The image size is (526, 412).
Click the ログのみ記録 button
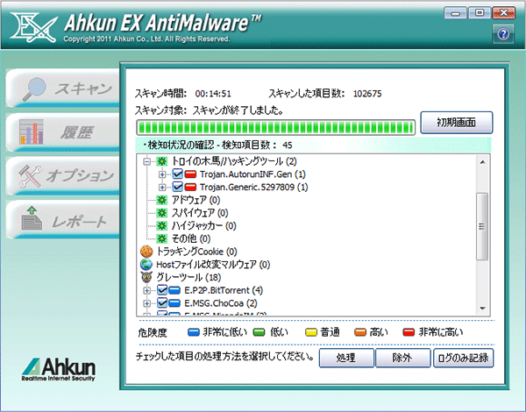(463, 358)
